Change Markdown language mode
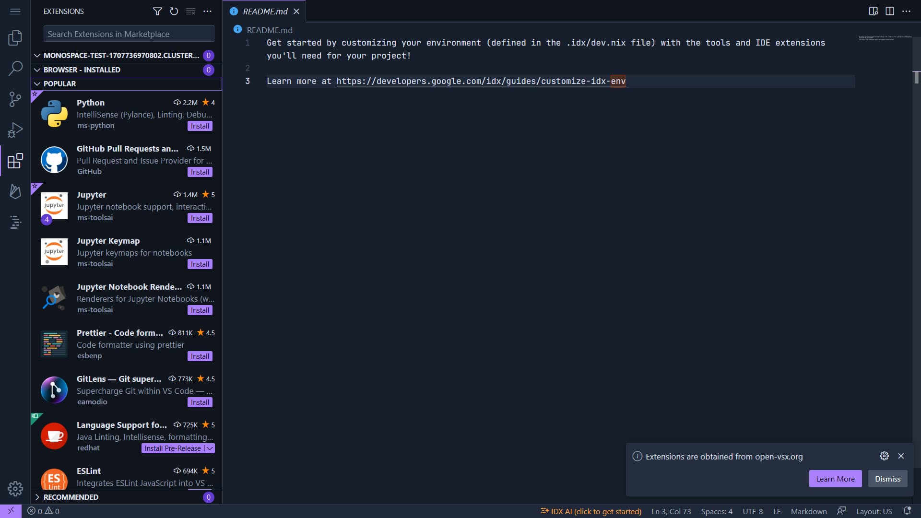The image size is (921, 518). (x=808, y=511)
